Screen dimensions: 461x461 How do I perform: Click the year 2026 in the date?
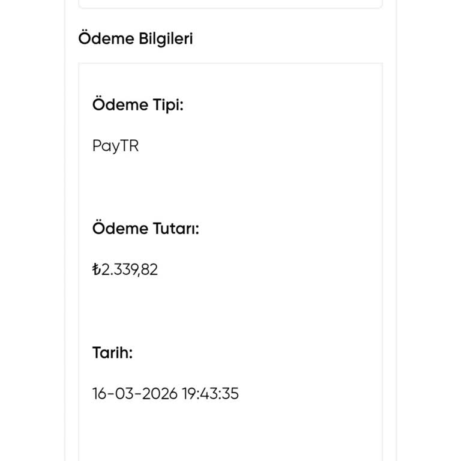(160, 394)
